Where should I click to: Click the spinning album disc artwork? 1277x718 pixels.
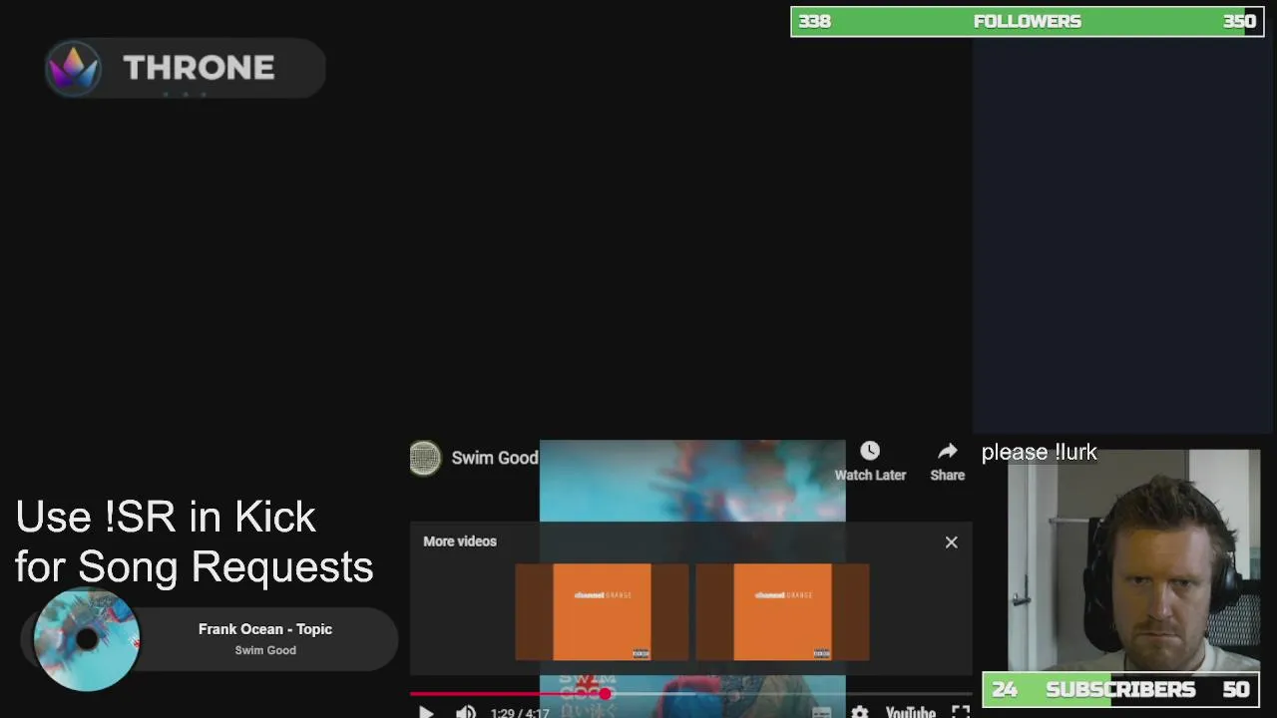[87, 639]
